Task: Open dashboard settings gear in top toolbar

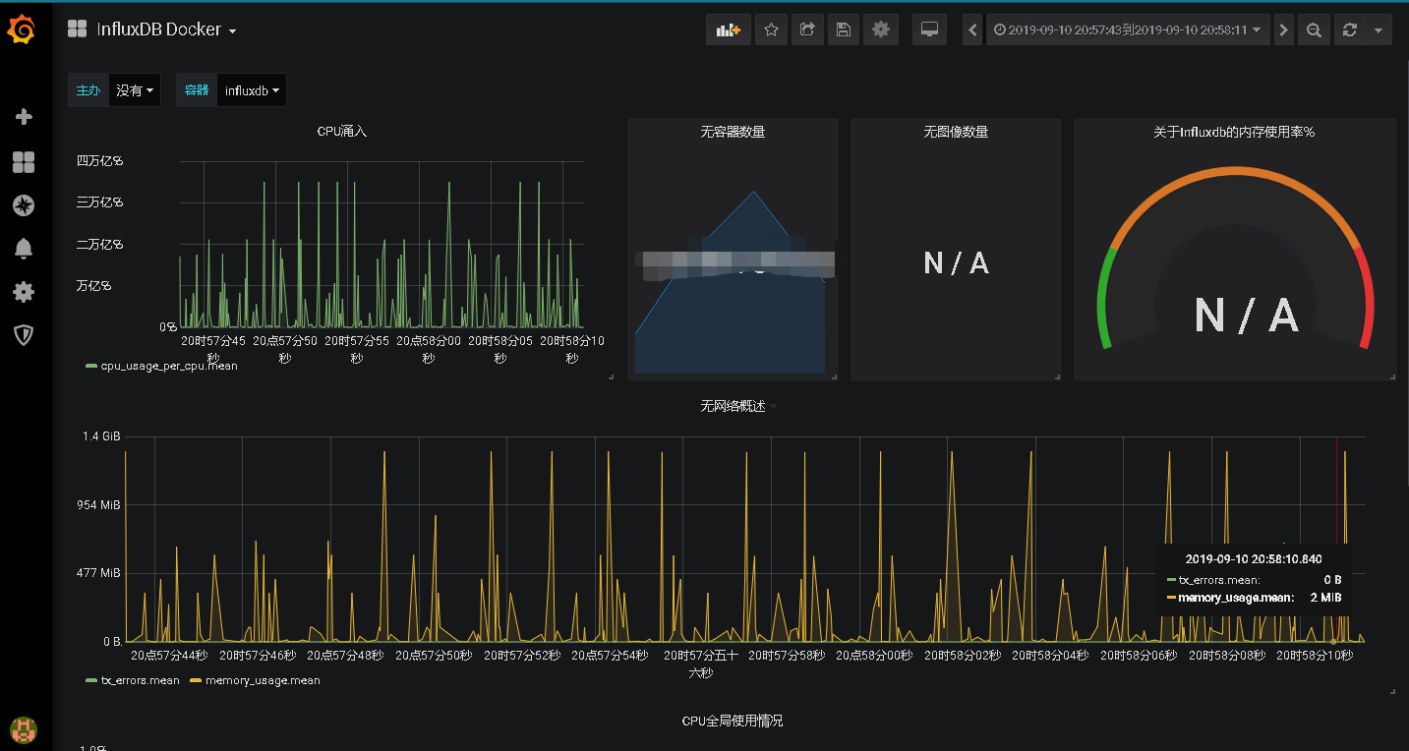Action: click(880, 29)
